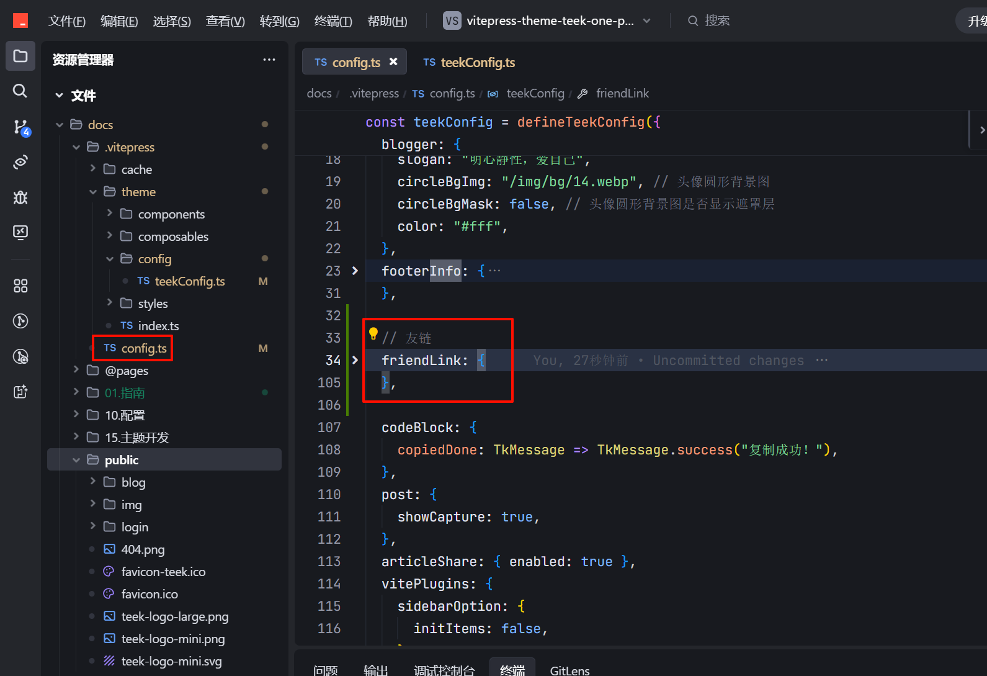Viewport: 987px width, 676px height.
Task: Expand the components folder
Action: tap(110, 213)
